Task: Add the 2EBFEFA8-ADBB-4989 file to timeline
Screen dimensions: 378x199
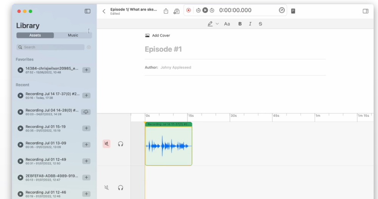Action: point(86,177)
